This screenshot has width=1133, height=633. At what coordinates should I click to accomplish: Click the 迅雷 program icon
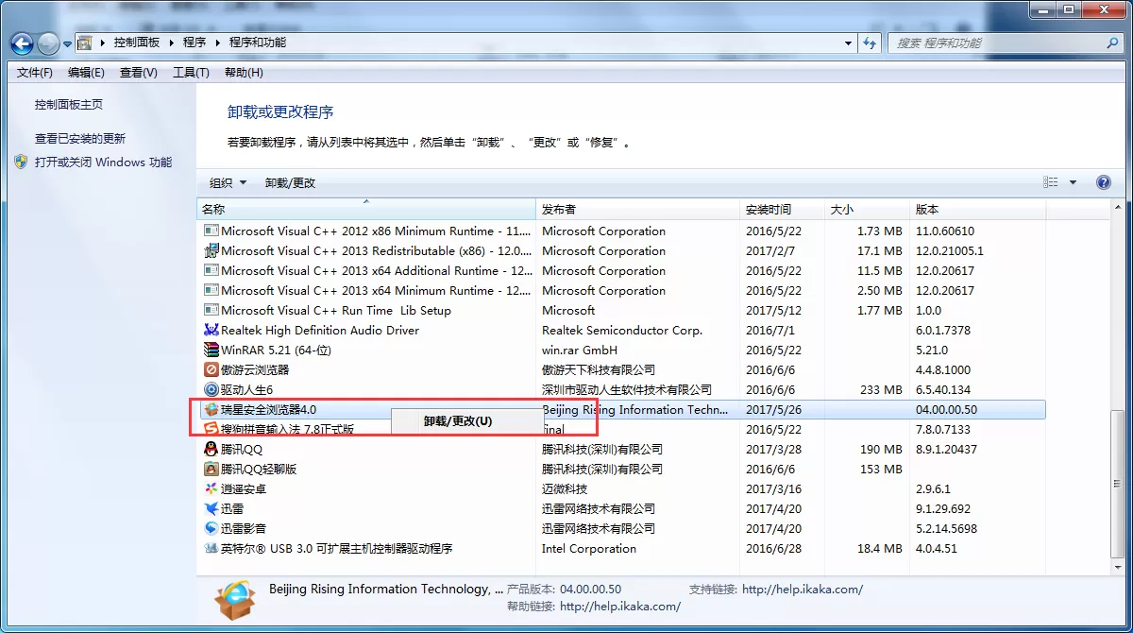211,509
